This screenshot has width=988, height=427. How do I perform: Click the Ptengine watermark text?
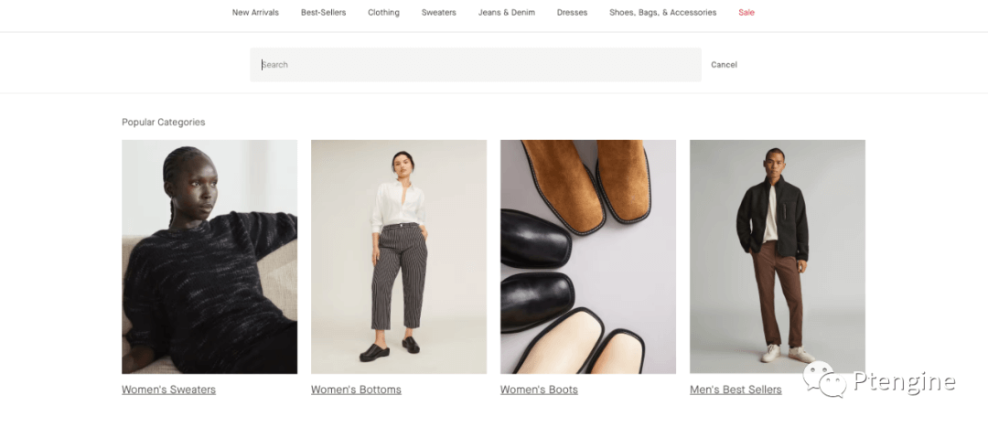(x=904, y=381)
